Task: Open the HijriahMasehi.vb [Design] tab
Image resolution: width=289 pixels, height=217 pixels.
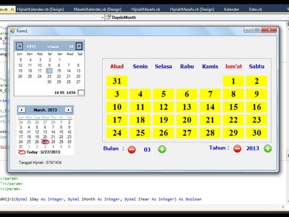Action: click(192, 9)
